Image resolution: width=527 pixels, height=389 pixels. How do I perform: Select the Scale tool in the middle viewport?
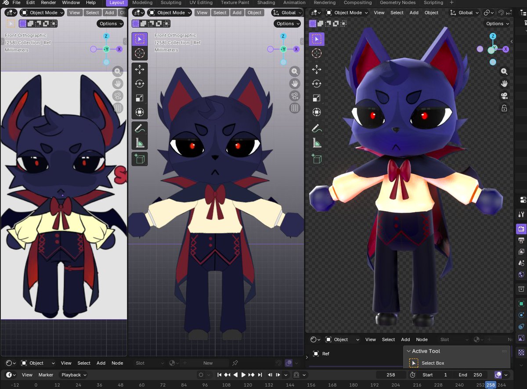140,98
